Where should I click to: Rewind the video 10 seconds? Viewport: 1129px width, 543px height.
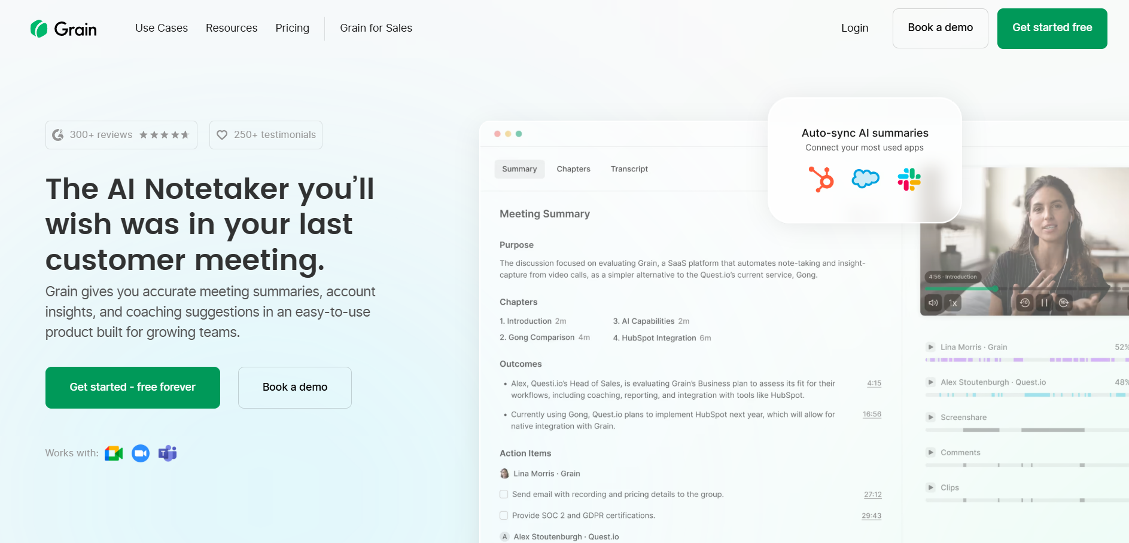coord(1024,303)
